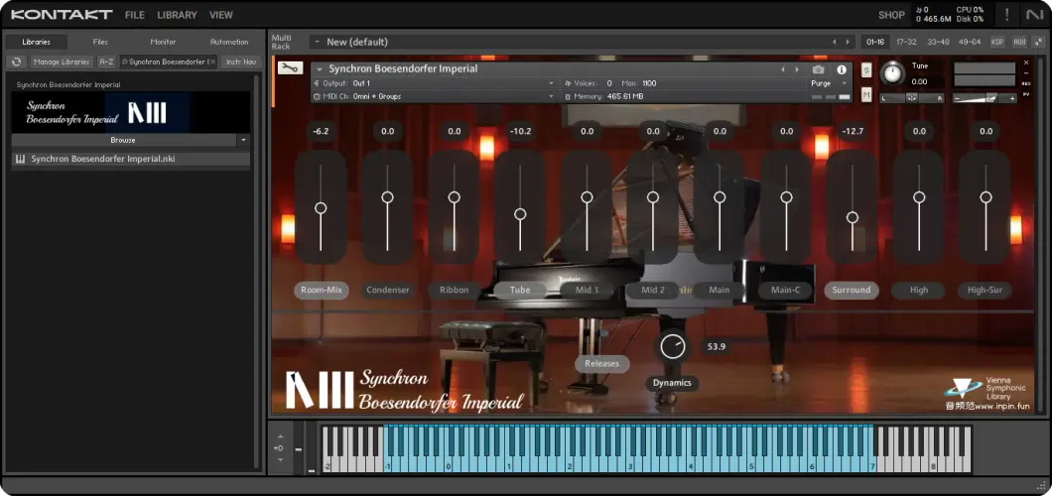The width and height of the screenshot is (1052, 496).
Task: Toggle the Tube microphone
Action: point(520,291)
